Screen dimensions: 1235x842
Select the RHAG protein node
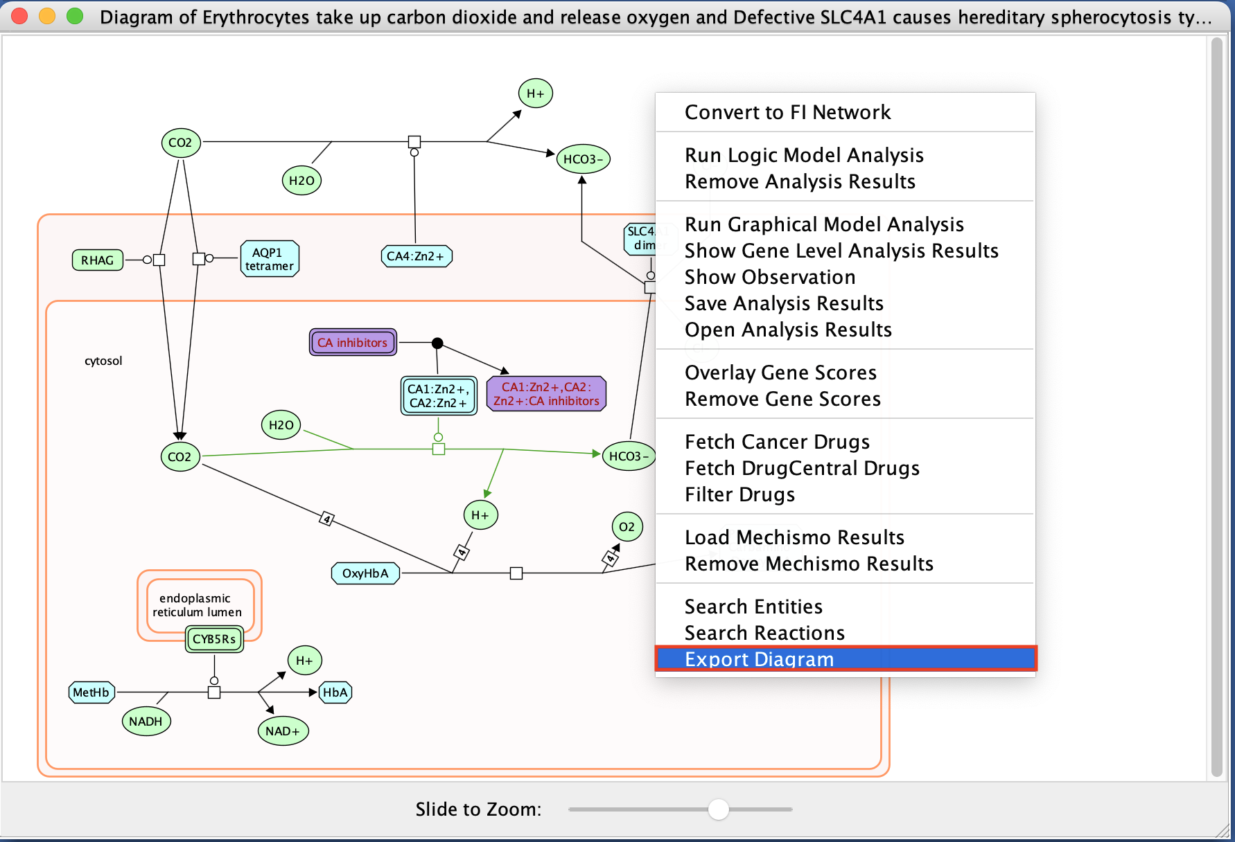pyautogui.click(x=97, y=260)
